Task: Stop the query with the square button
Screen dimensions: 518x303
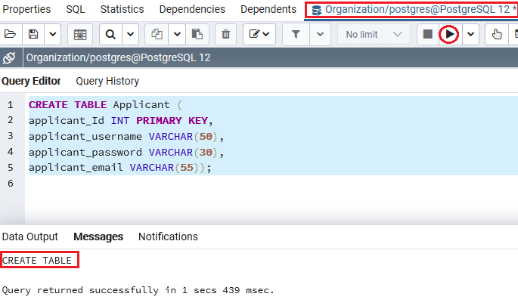Action: pos(428,34)
